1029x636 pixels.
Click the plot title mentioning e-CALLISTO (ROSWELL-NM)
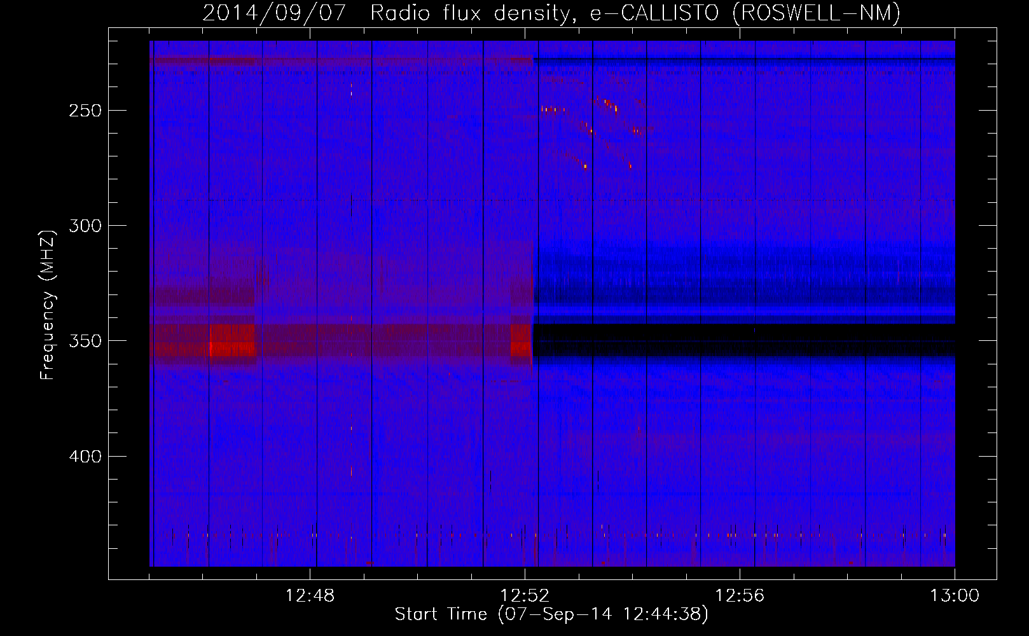click(x=551, y=13)
